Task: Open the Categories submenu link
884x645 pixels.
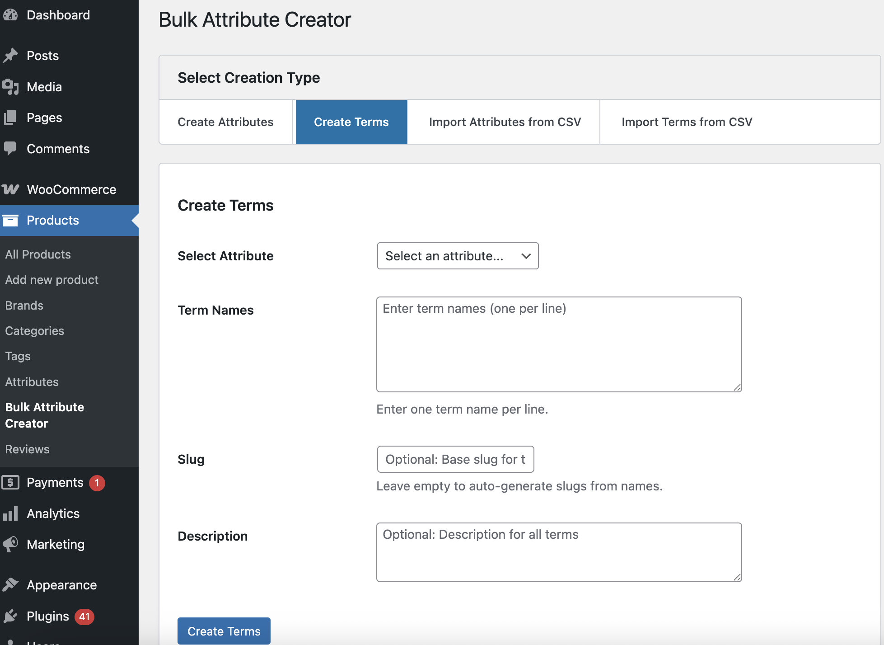Action: coord(35,331)
